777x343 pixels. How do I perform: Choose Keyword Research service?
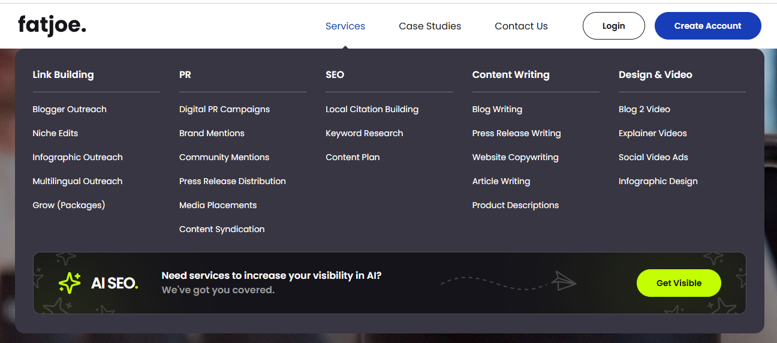point(365,133)
